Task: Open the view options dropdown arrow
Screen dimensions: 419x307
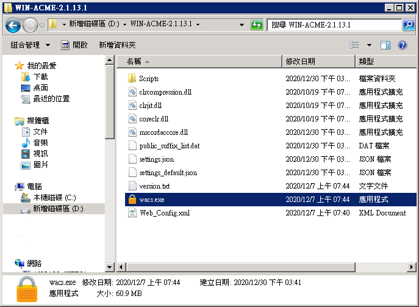Action: coord(370,45)
